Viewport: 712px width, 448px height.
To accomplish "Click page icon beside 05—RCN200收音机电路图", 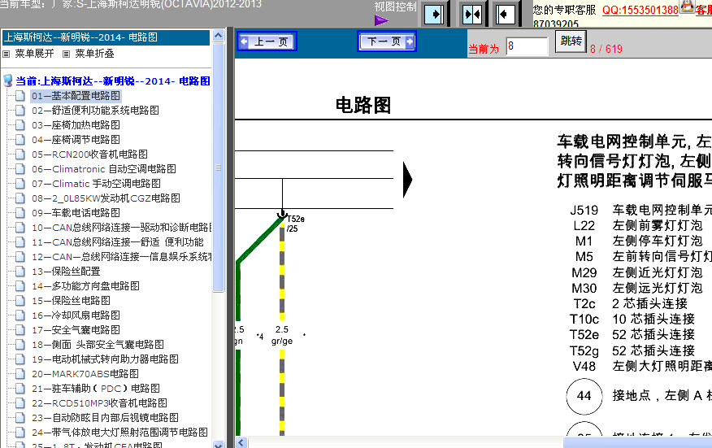I will [x=20, y=154].
